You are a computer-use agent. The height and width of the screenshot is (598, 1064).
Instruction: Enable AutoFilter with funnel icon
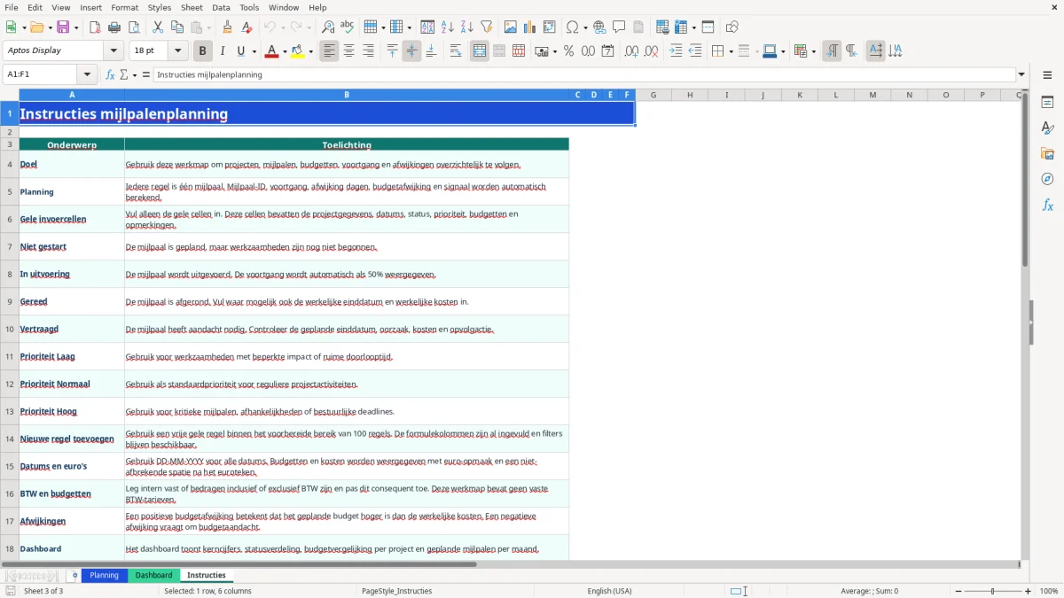point(487,27)
